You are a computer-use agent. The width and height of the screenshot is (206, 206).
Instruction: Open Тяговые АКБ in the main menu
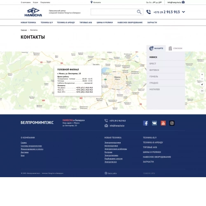pyautogui.click(x=86, y=23)
